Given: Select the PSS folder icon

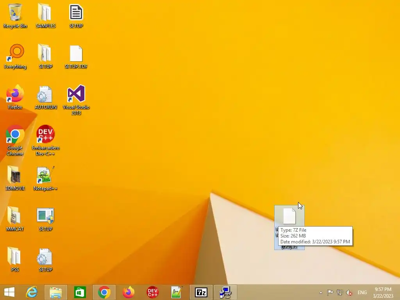Looking at the screenshot, I should (x=15, y=259).
